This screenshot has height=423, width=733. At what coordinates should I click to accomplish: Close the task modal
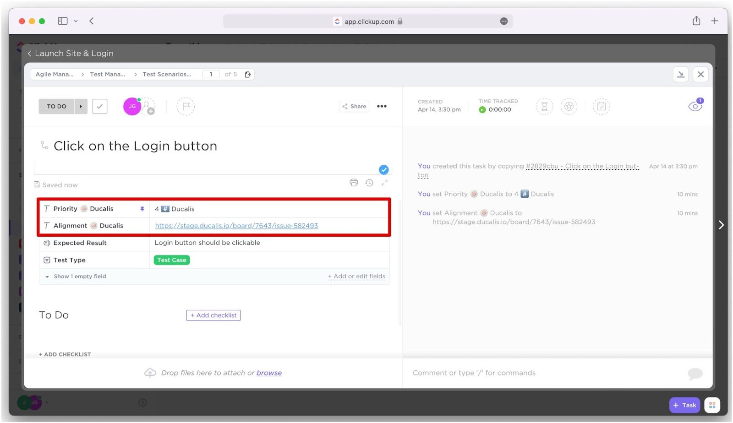pos(700,74)
